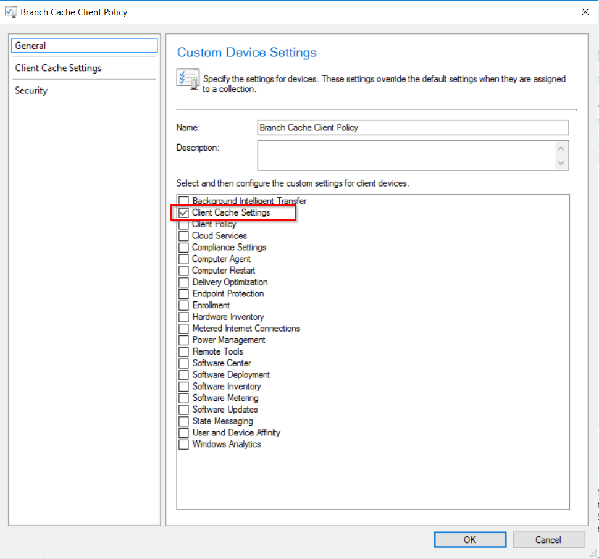Check the Client Policy checkbox
Image resolution: width=599 pixels, height=559 pixels.
pyautogui.click(x=183, y=224)
